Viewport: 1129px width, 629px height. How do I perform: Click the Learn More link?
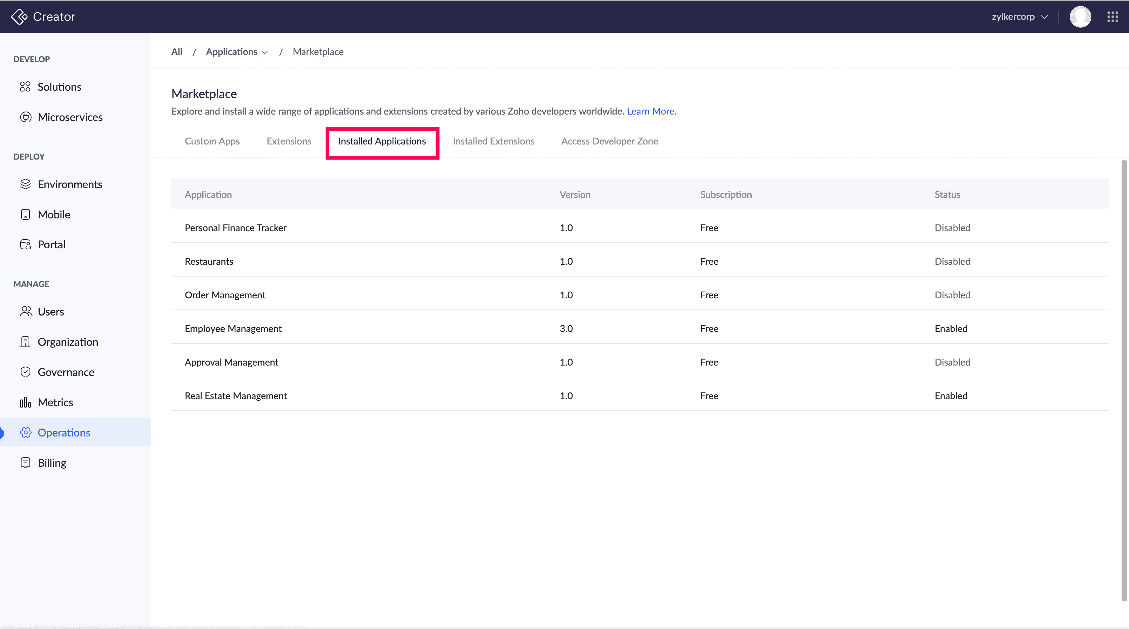tap(651, 111)
